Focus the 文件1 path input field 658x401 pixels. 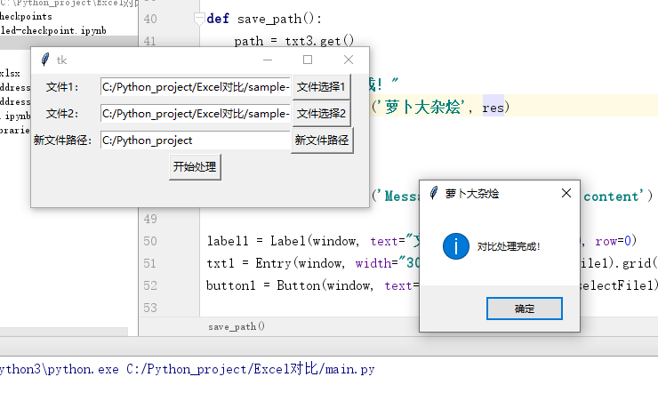coord(195,87)
